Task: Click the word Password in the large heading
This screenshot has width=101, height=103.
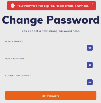Action: click(x=73, y=20)
